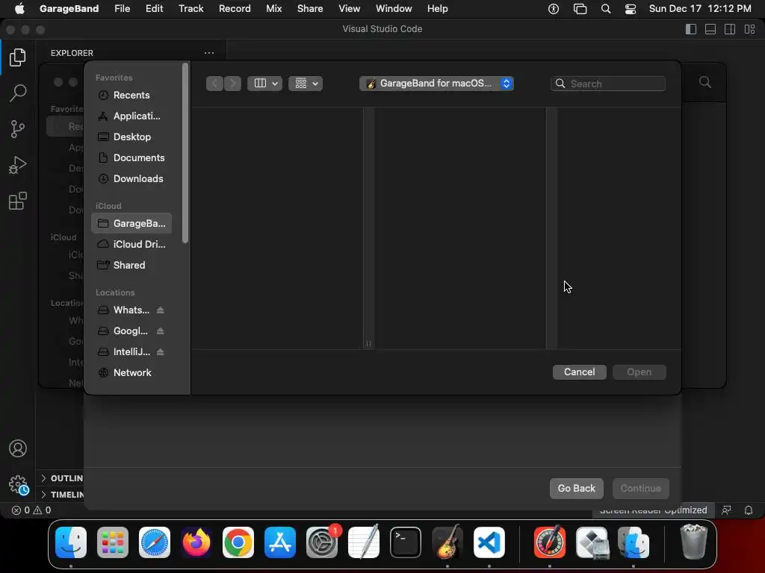Viewport: 765px width, 573px height.
Task: Open the File menu
Action: pos(122,9)
